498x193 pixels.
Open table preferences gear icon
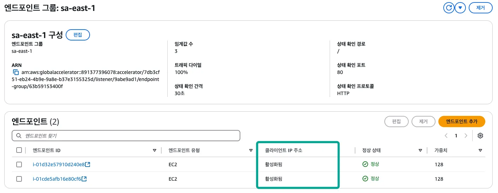coord(480,136)
